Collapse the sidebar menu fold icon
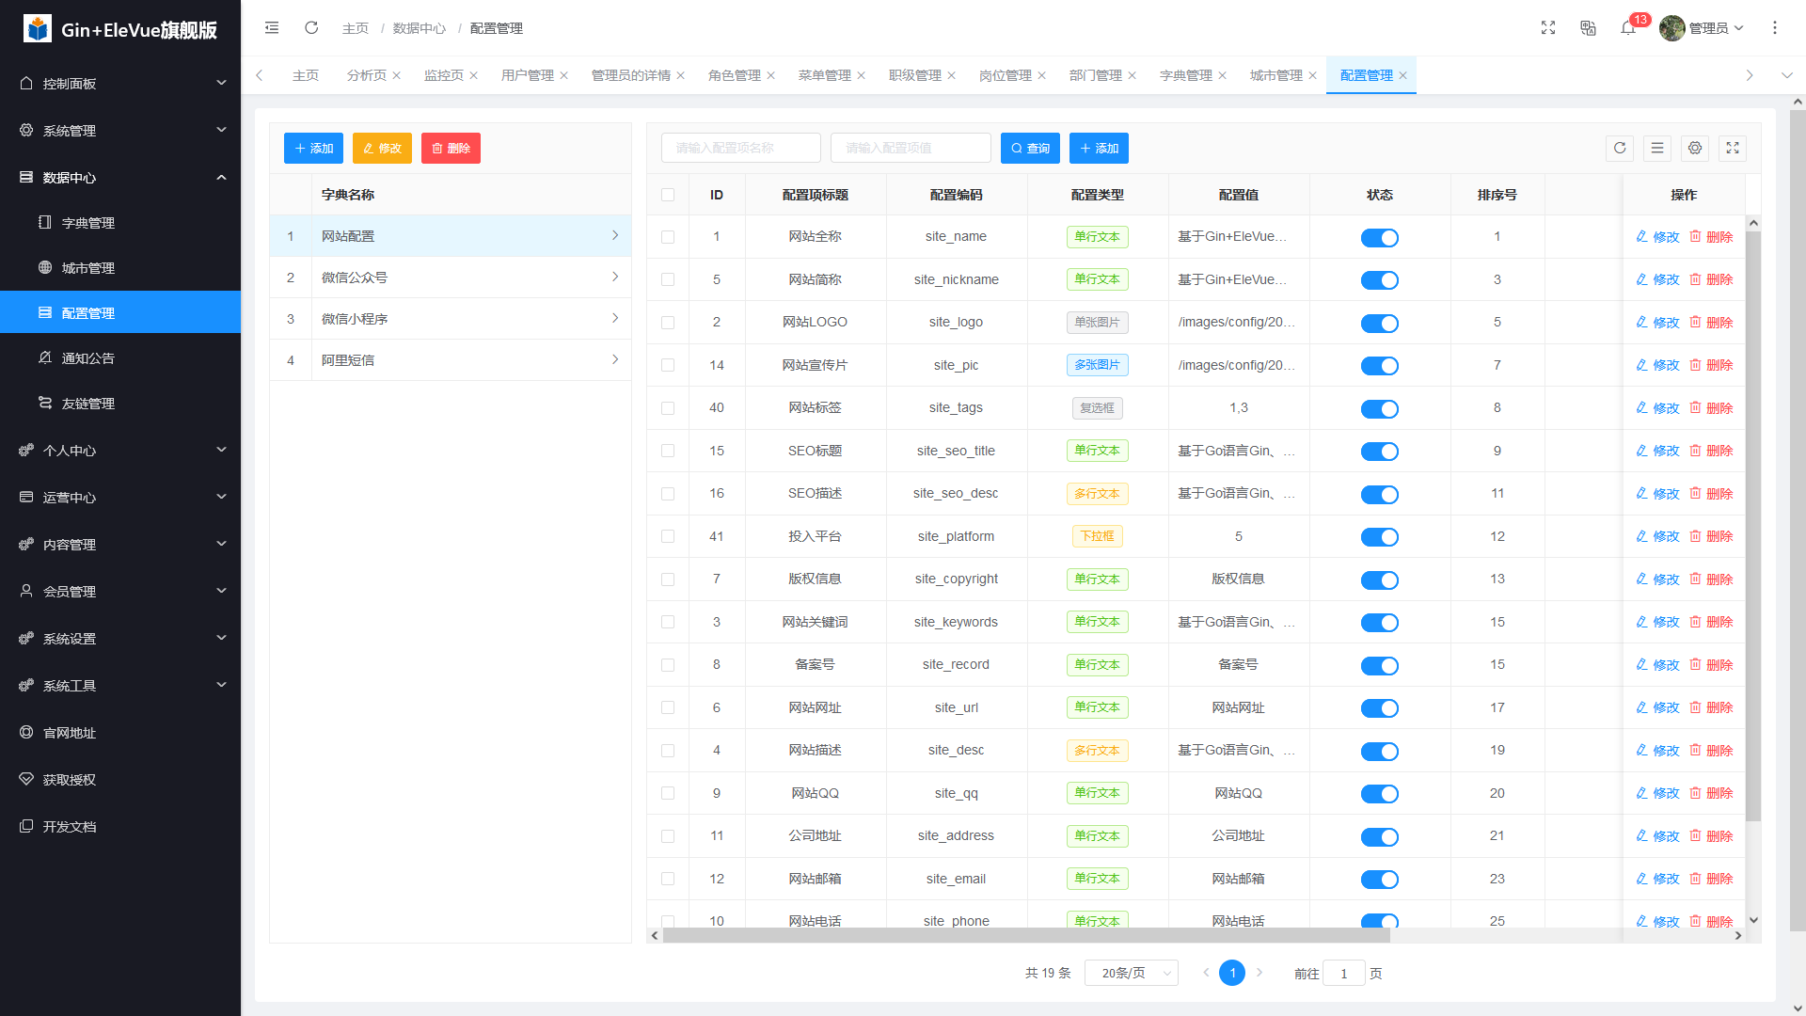This screenshot has height=1016, width=1806. (x=272, y=28)
